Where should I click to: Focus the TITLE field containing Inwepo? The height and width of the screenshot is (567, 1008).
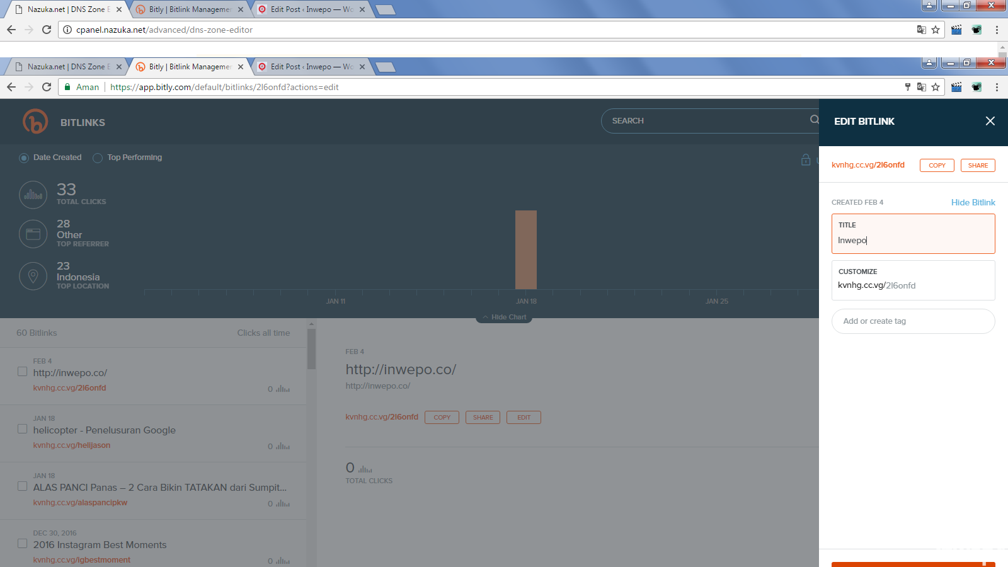913,234
